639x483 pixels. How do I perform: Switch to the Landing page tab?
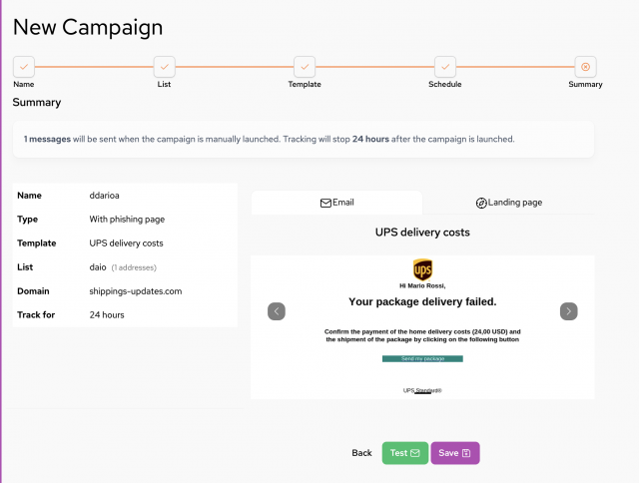tap(508, 203)
